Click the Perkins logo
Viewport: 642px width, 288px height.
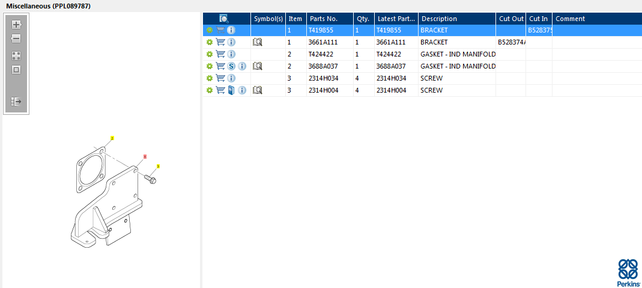tap(628, 272)
